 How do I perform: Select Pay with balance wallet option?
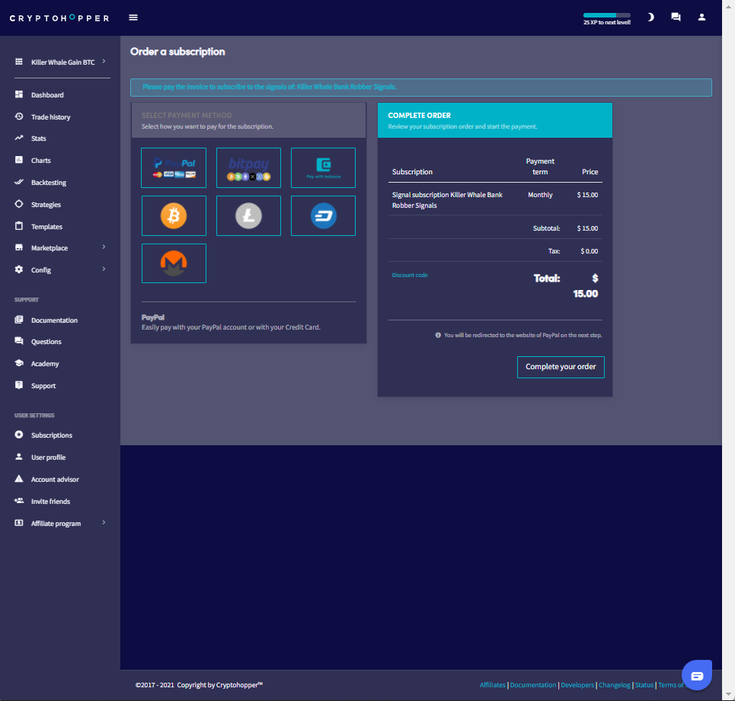click(323, 167)
